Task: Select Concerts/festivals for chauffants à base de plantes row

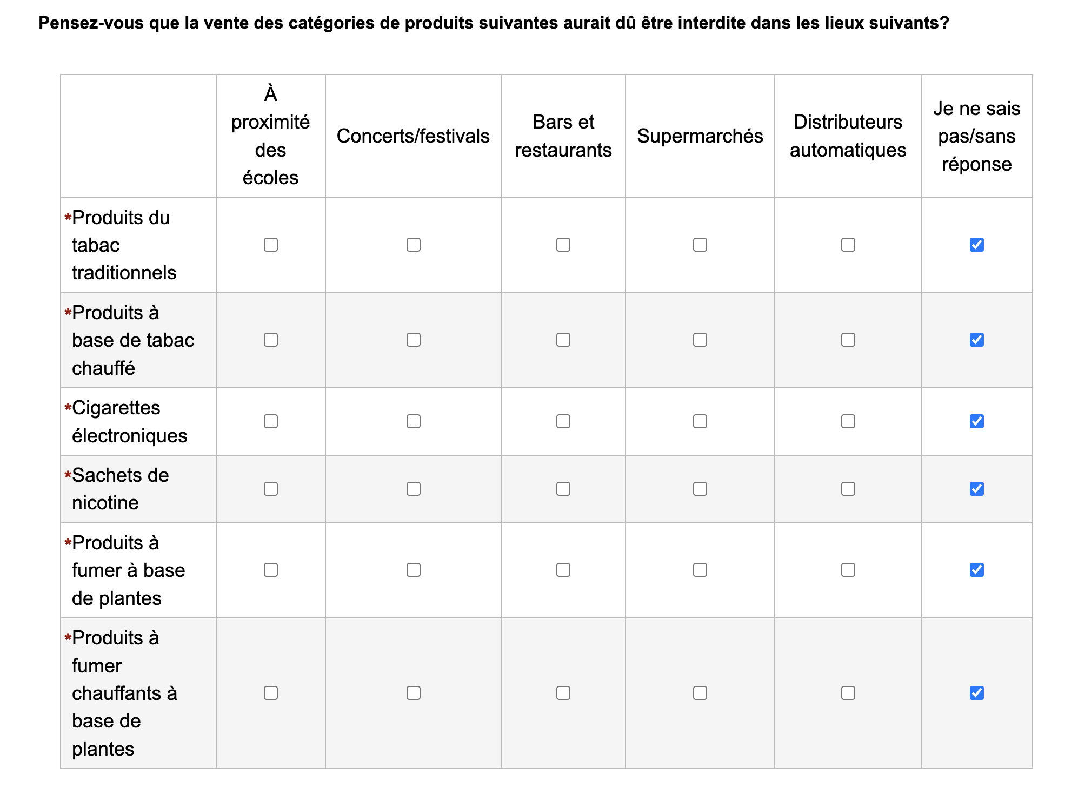Action: click(x=414, y=693)
